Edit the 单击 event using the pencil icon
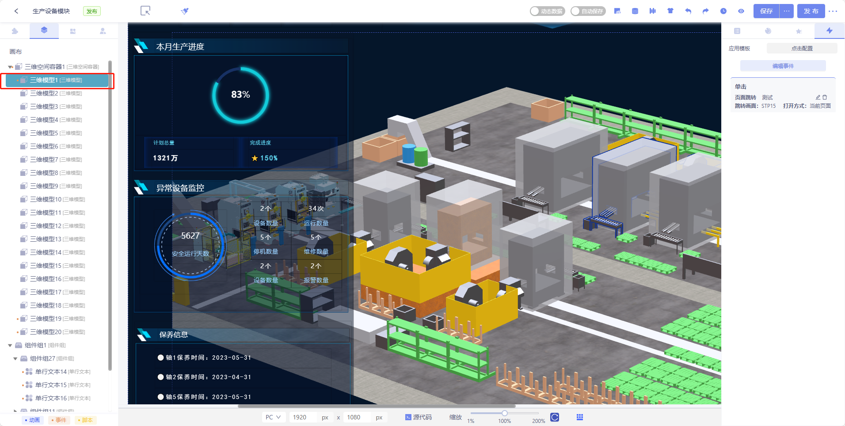 pos(818,97)
